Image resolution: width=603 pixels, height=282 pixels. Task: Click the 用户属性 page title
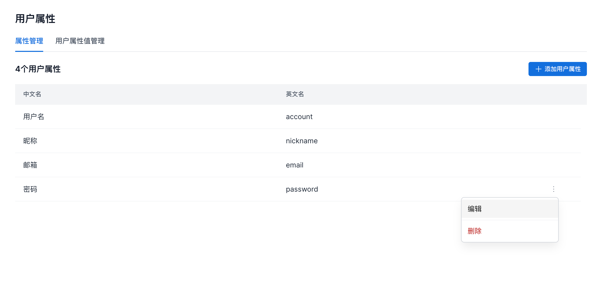[35, 19]
